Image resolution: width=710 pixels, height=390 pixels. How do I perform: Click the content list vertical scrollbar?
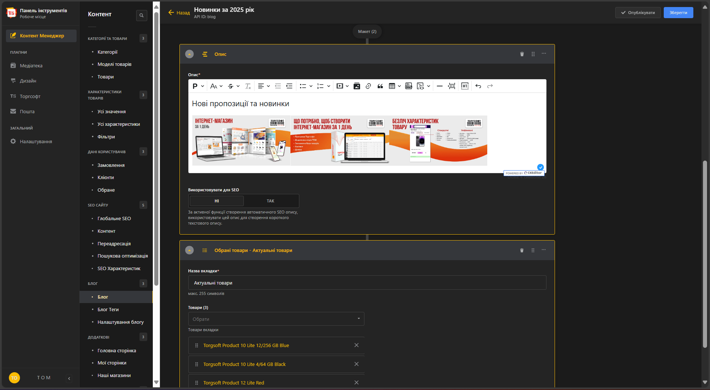[x=156, y=148]
